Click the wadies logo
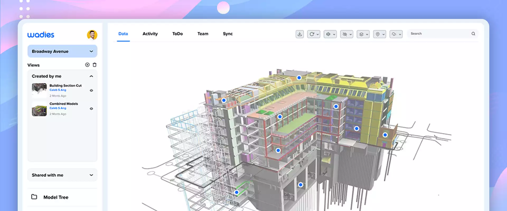Screen dimensions: 507x211 click(41, 35)
